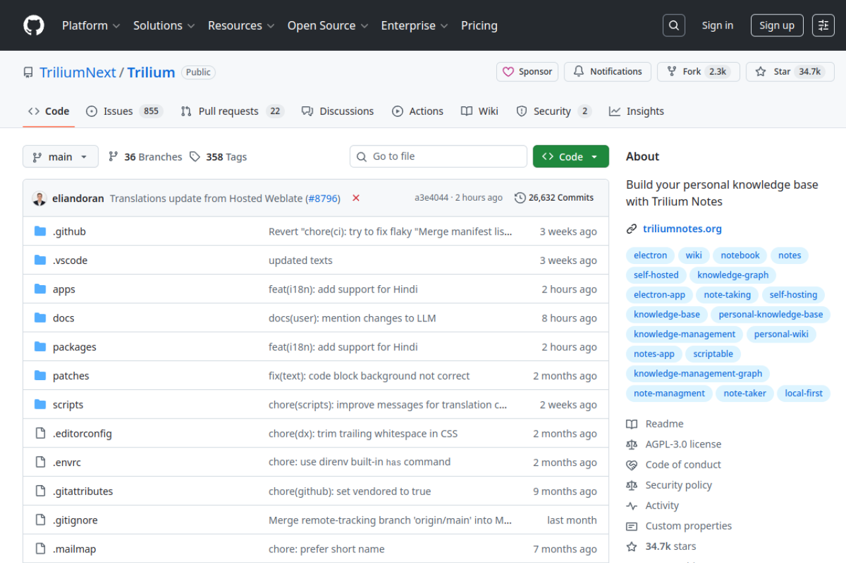Open the green Code dropdown
The height and width of the screenshot is (563, 846).
point(570,156)
